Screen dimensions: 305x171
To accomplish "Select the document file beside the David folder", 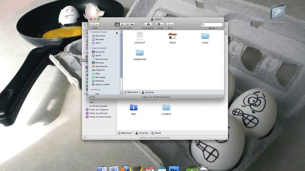I will pyautogui.click(x=140, y=38).
